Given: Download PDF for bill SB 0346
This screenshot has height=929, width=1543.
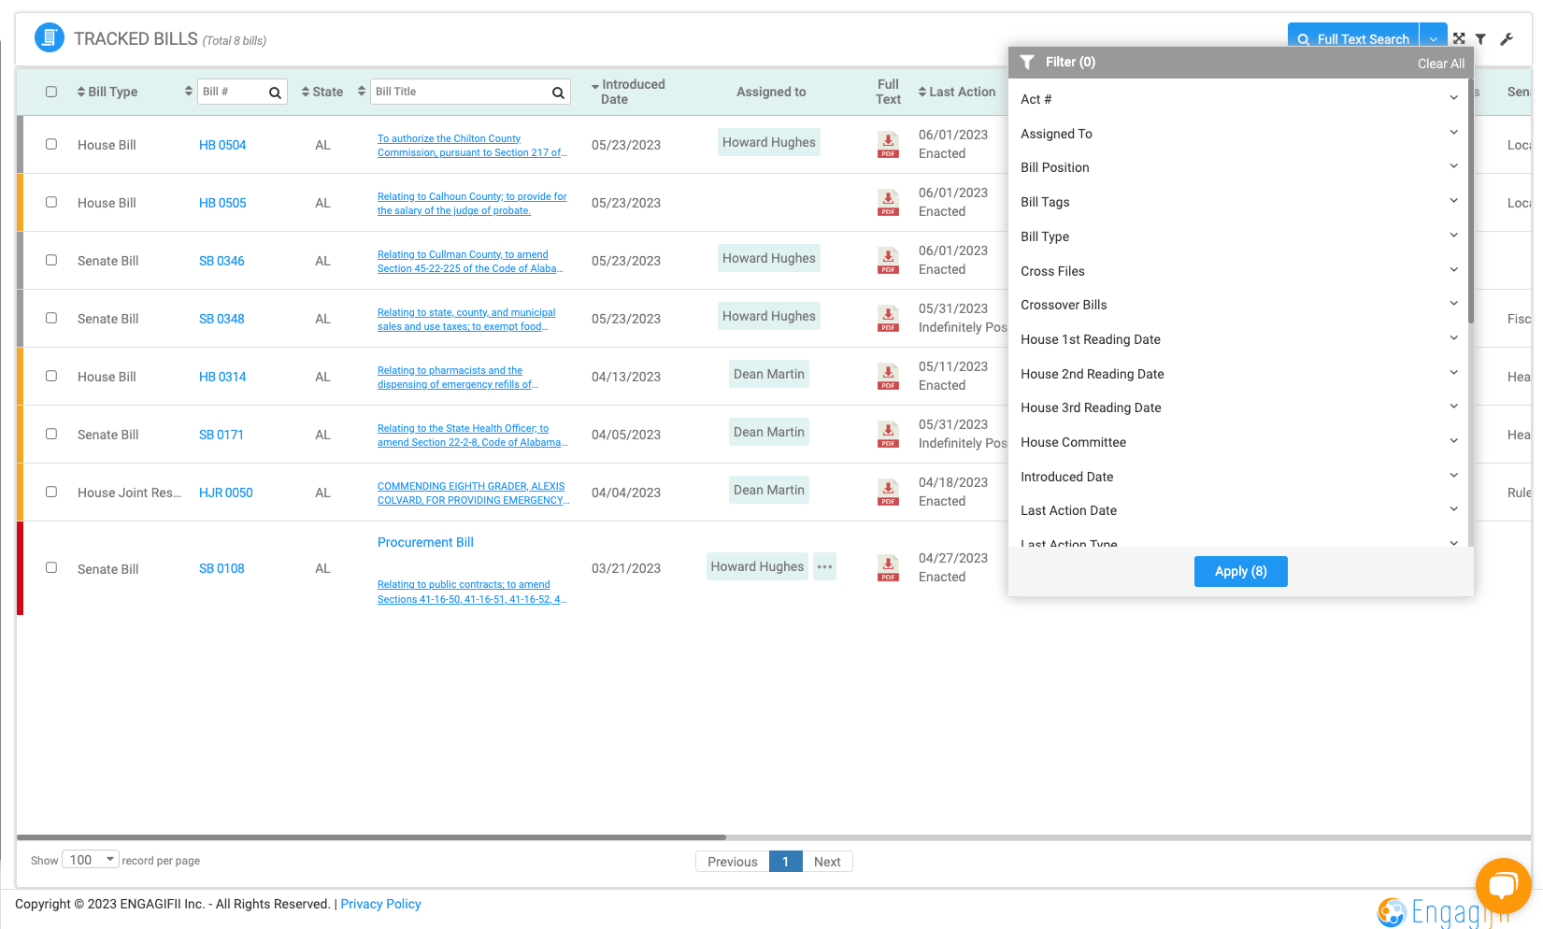Looking at the screenshot, I should pyautogui.click(x=888, y=261).
